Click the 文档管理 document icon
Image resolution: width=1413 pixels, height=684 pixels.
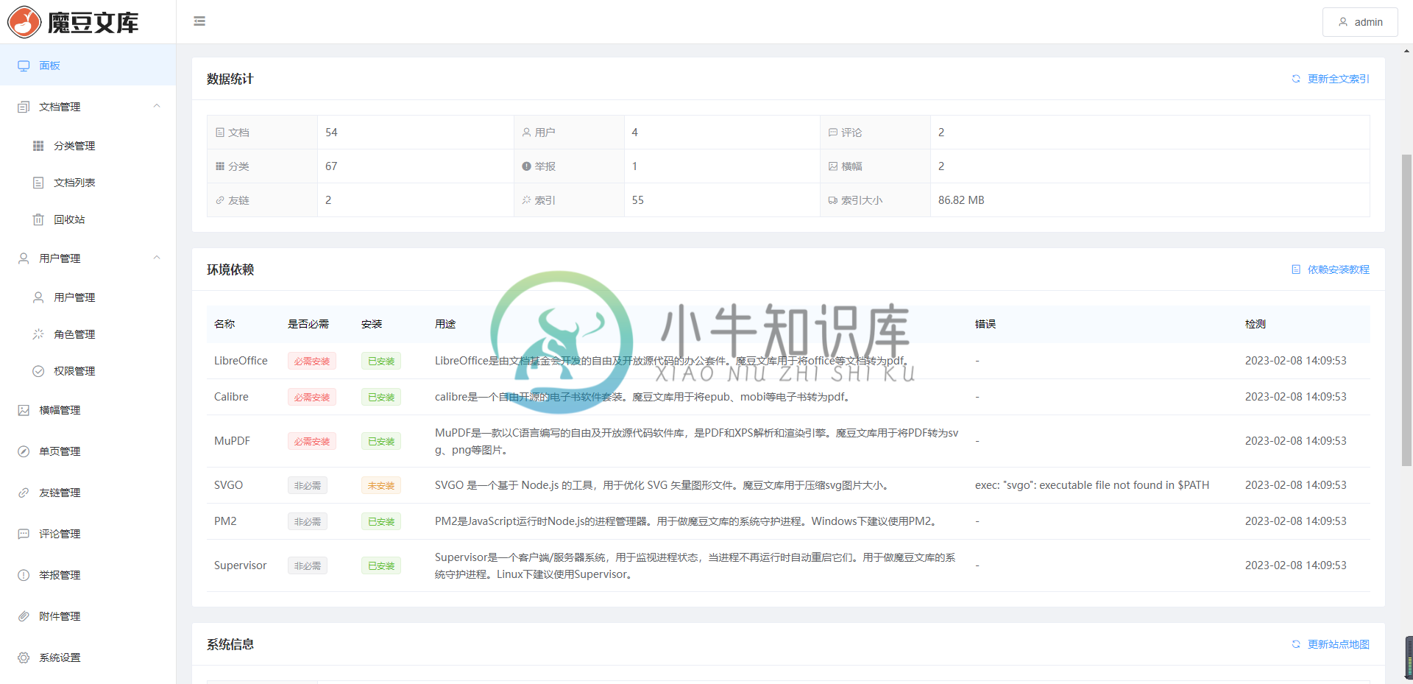[24, 107]
